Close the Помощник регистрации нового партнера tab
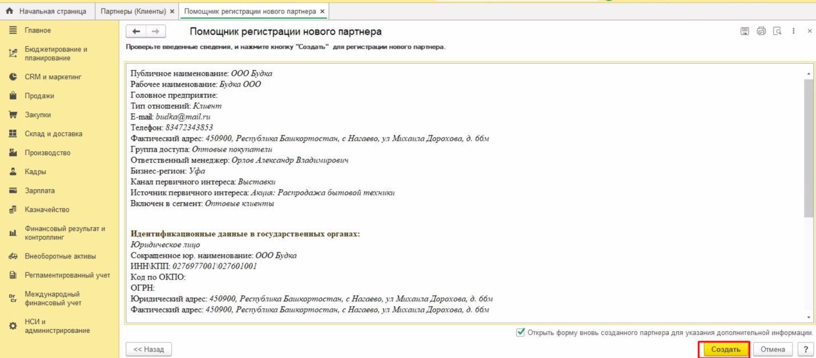Image resolution: width=816 pixels, height=358 pixels. (323, 11)
